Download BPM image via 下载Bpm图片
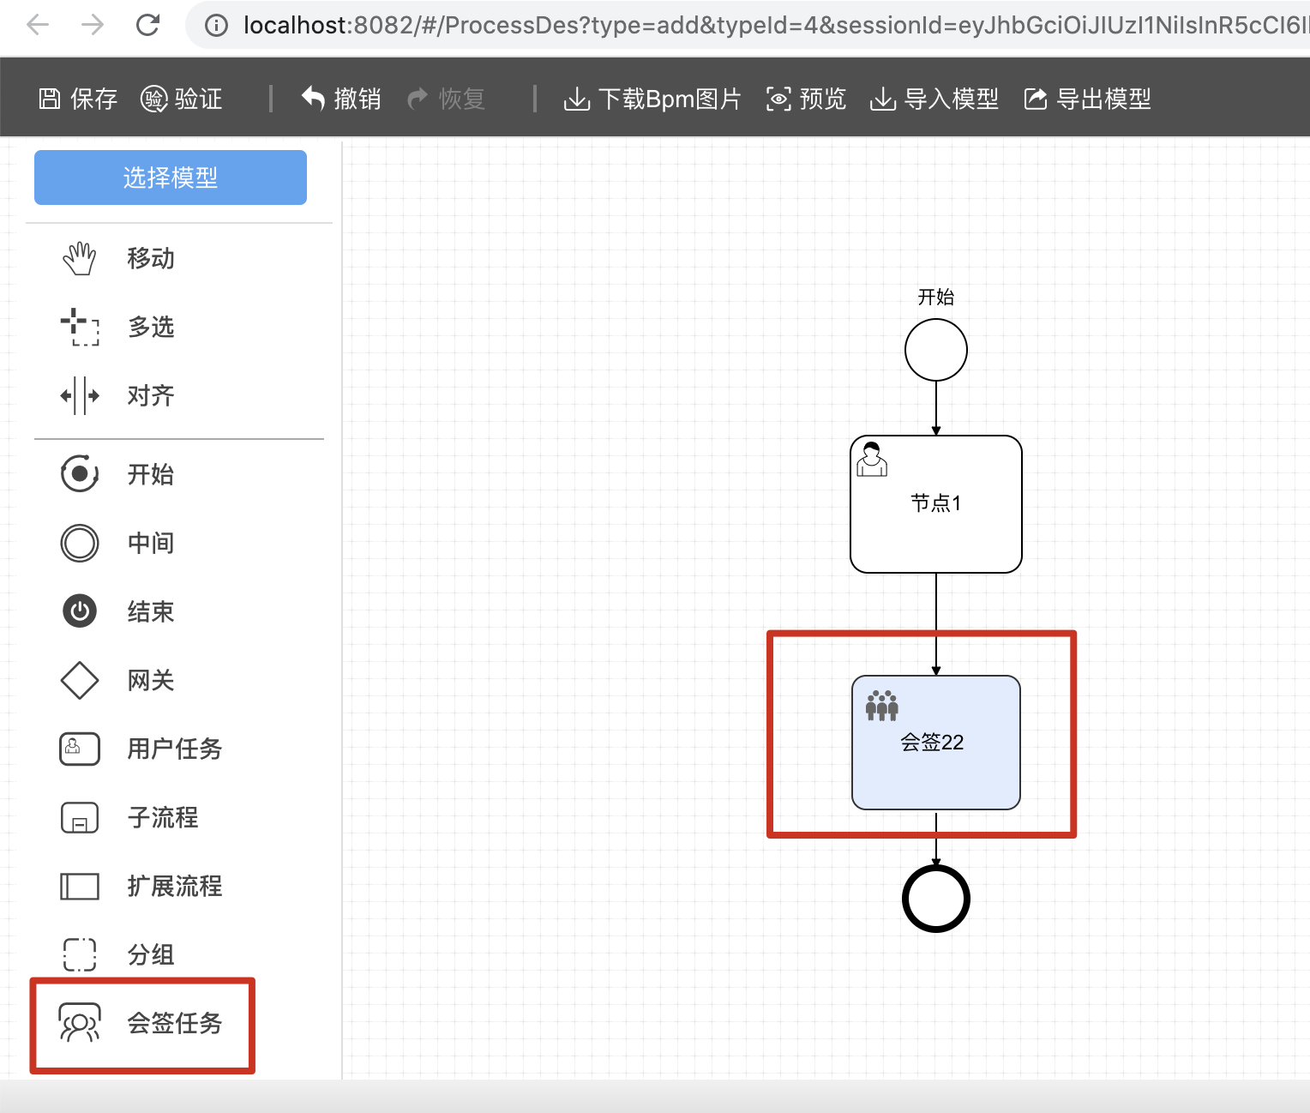The height and width of the screenshot is (1113, 1310). pos(652,99)
